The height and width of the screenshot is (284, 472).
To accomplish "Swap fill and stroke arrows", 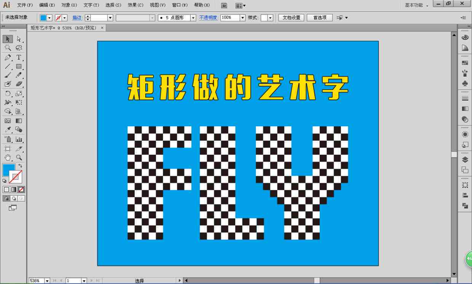I will tap(20, 166).
